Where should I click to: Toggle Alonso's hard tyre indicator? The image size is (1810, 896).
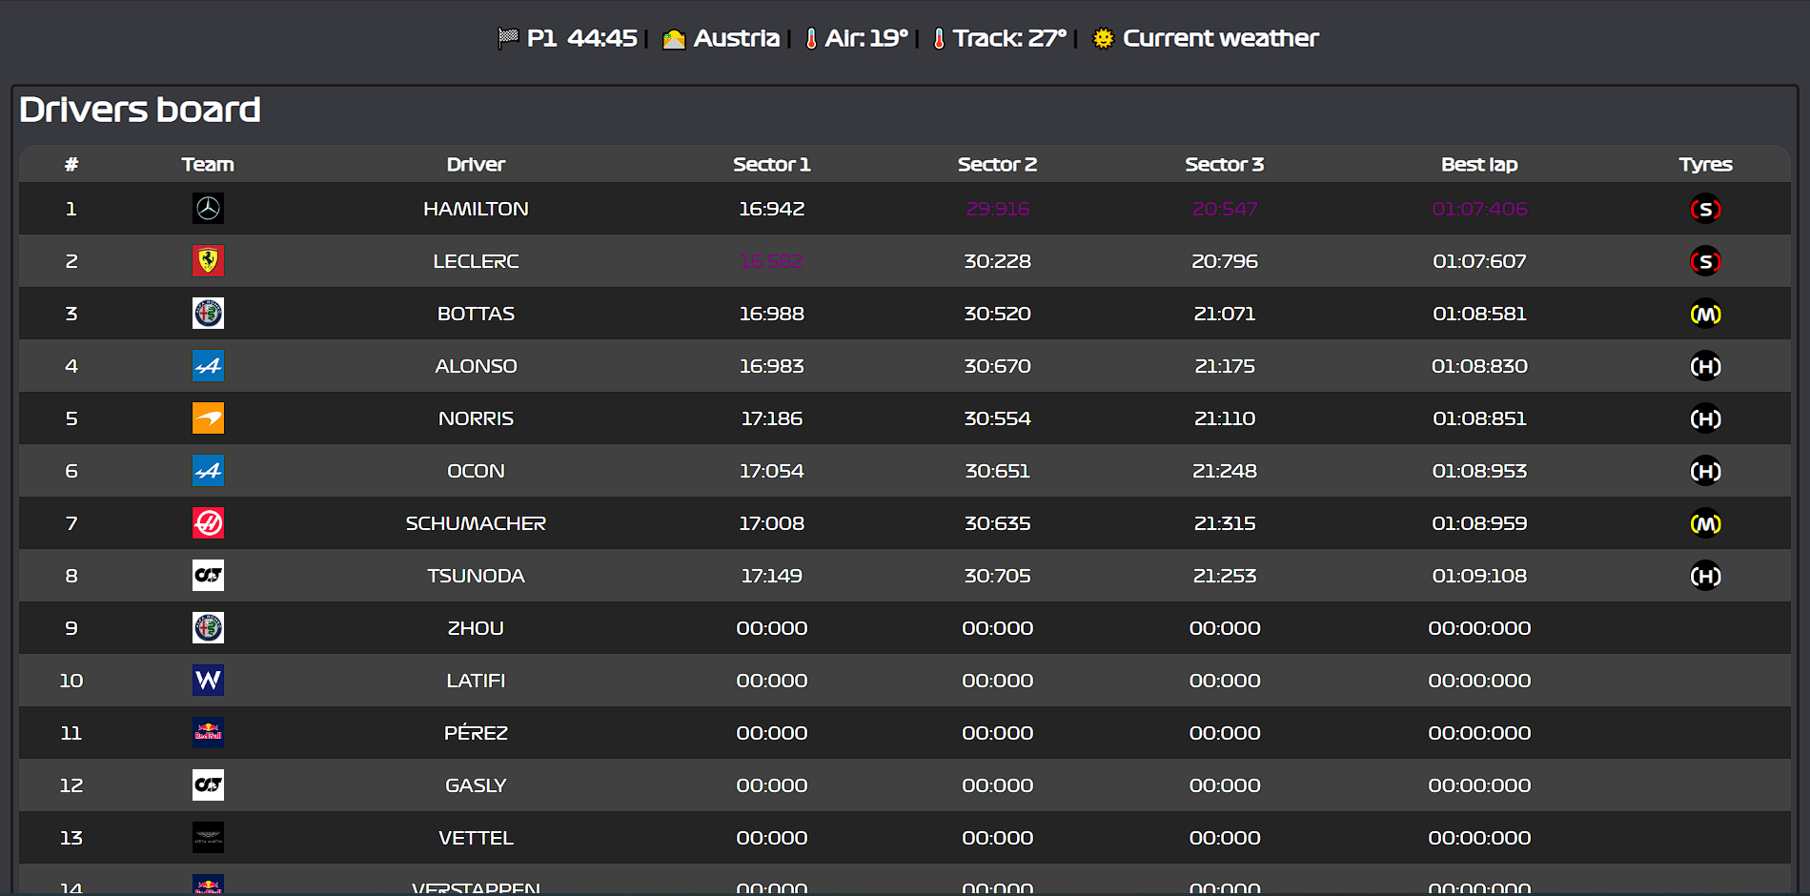pyautogui.click(x=1705, y=365)
